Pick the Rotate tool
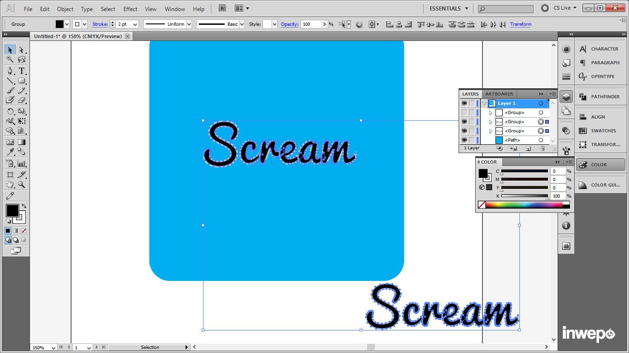 pyautogui.click(x=10, y=111)
